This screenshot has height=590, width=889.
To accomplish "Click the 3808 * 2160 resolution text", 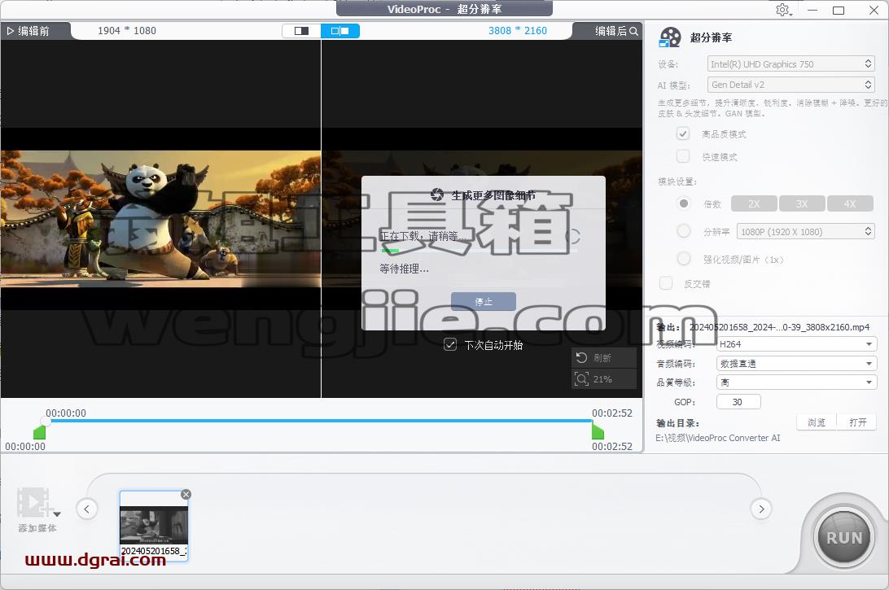I will pos(518,31).
